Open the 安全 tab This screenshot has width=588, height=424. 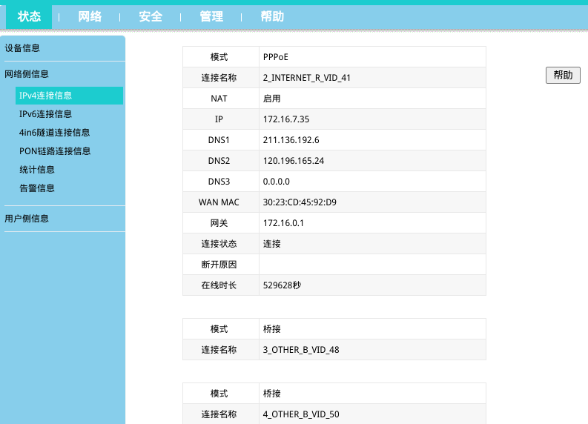151,16
